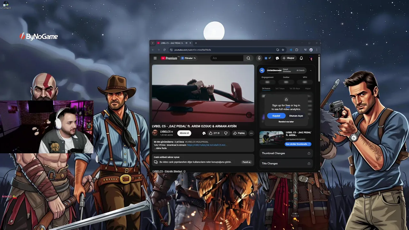Screen dimensions: 409x230
Task: Switch to Görüntülenmeler tab in vidIQ panel
Action: coord(274,71)
